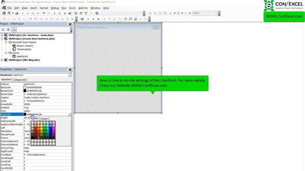Click the Watch Window icon on Debug toolbar
Image resolution: width=305 pixels, height=171 pixels.
[x=135, y=19]
